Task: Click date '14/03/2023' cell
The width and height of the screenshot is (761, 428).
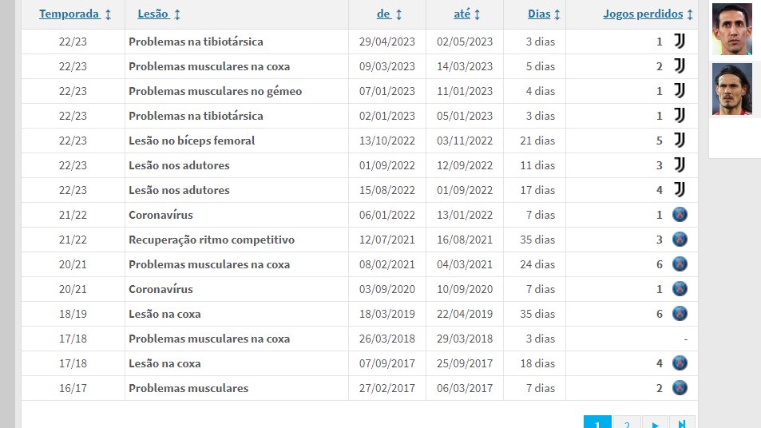Action: [465, 66]
